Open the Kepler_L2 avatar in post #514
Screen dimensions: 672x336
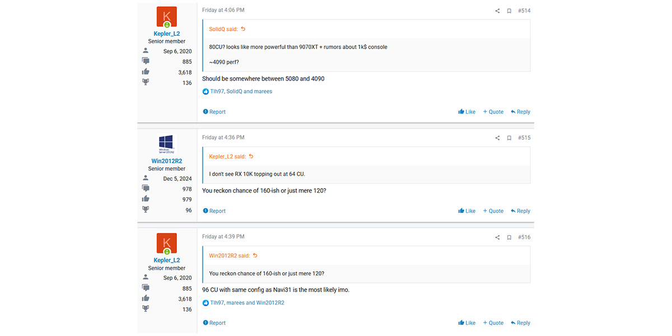[x=167, y=17]
